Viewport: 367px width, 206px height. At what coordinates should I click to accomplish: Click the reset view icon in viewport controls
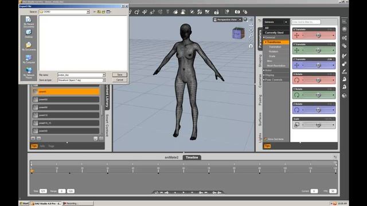251,46
